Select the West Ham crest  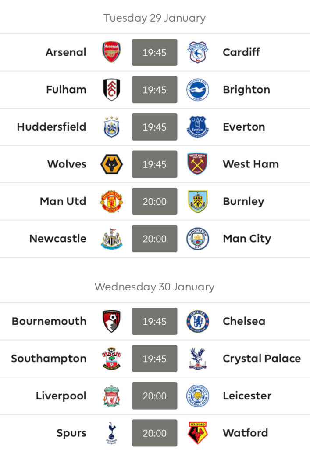coord(197,164)
